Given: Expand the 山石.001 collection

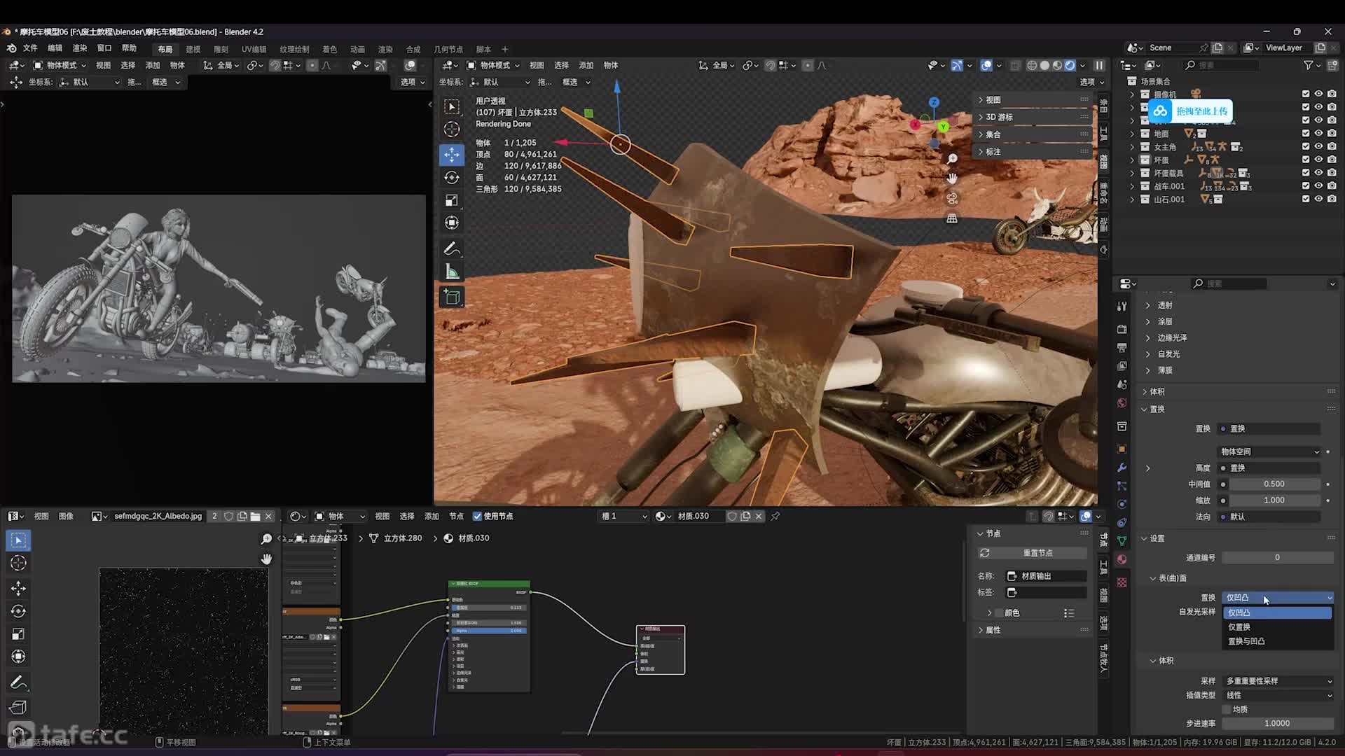Looking at the screenshot, I should coord(1132,199).
